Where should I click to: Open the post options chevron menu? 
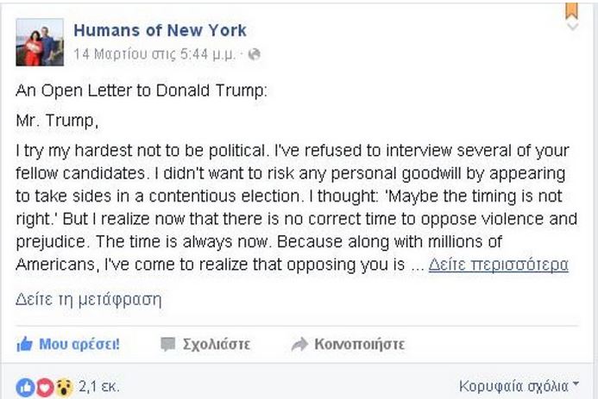coord(571,27)
